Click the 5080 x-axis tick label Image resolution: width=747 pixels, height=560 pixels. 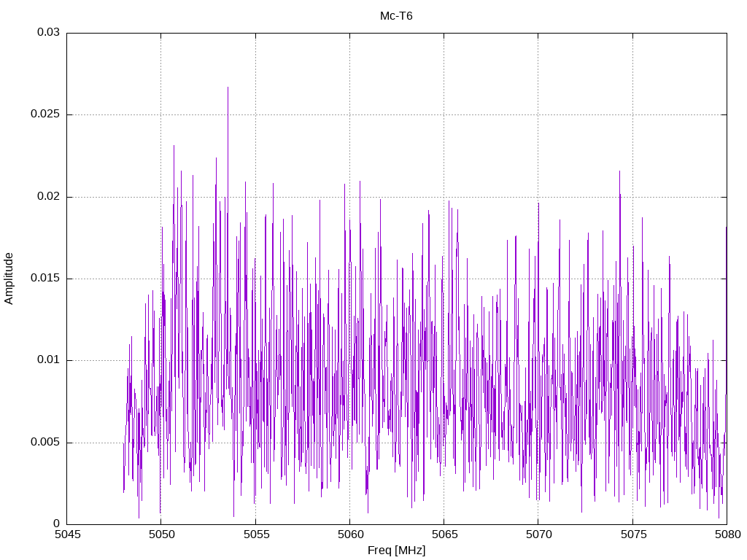(x=728, y=534)
